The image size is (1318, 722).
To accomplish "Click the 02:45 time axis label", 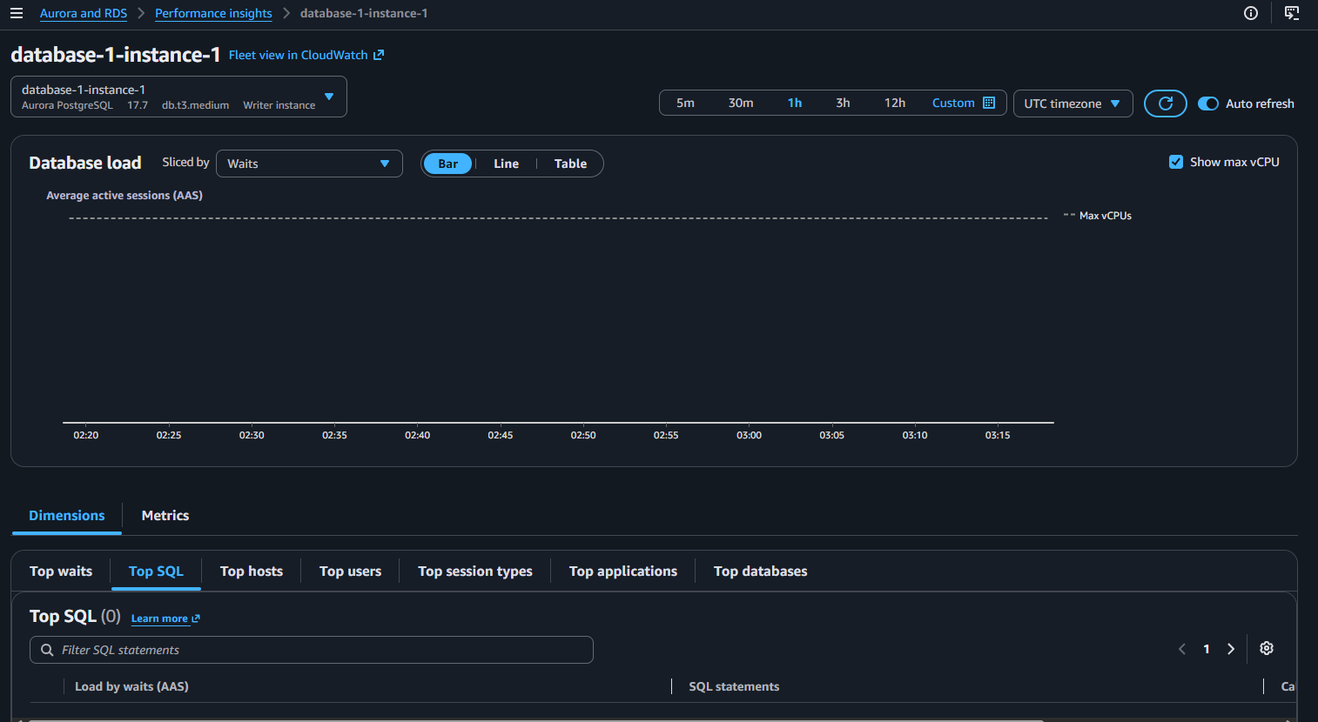I will [501, 435].
